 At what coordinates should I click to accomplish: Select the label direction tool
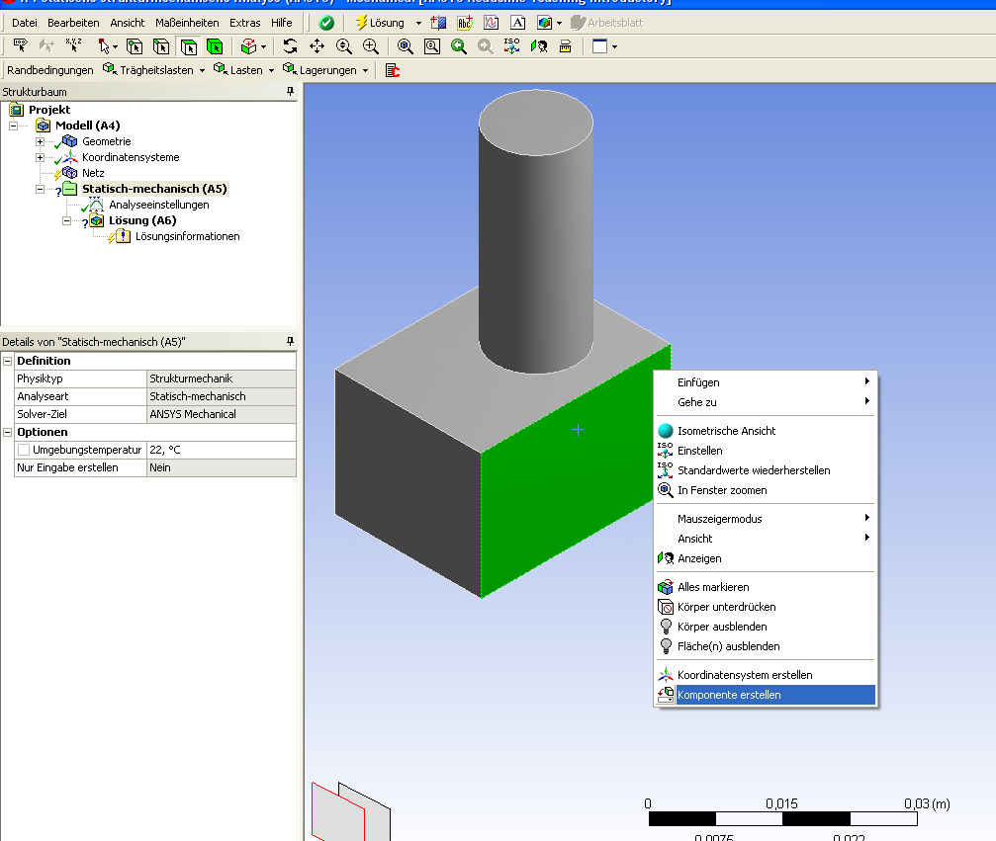(21, 45)
